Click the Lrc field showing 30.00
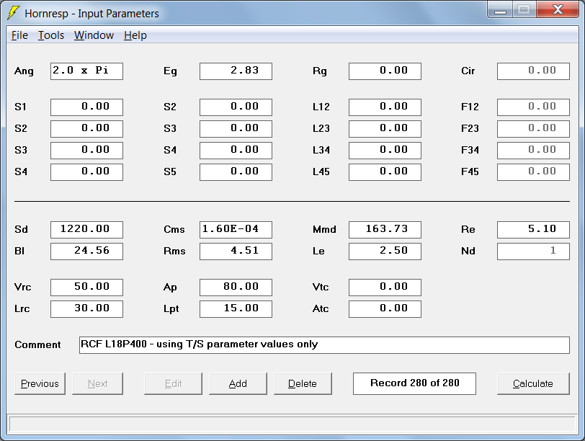 click(86, 309)
